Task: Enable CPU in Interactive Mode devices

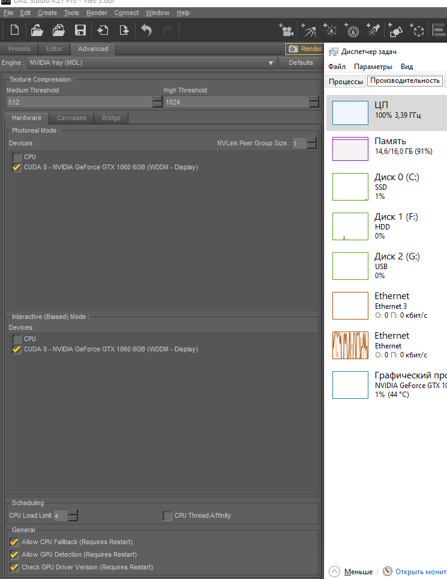Action: (17, 339)
